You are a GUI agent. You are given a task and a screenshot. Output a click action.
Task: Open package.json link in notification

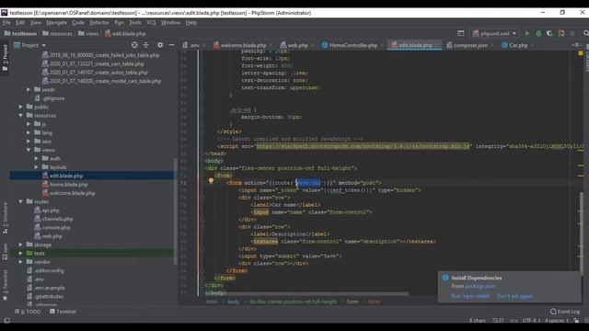(x=479, y=286)
